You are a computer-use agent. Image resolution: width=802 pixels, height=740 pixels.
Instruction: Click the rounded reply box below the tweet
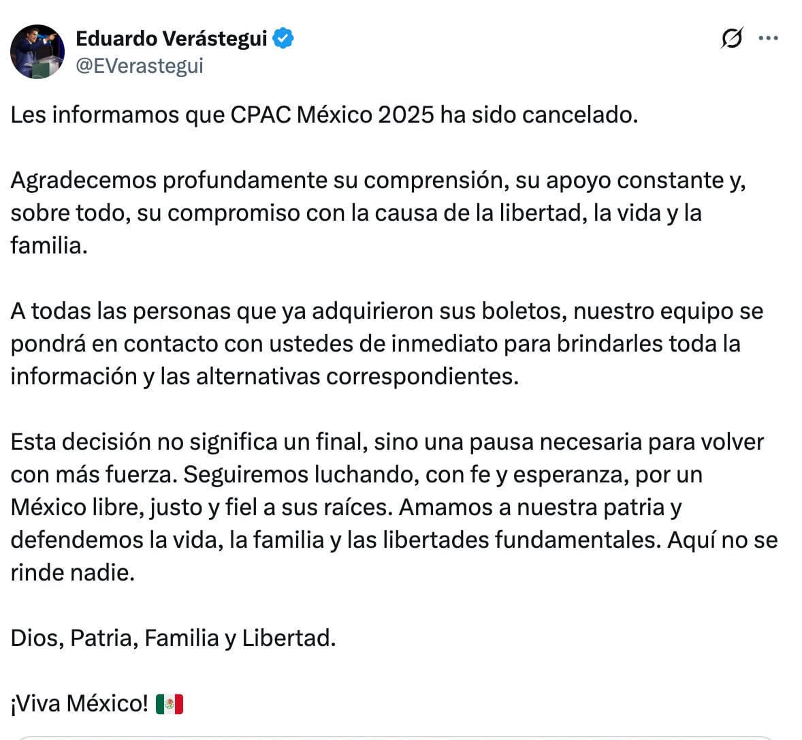(x=401, y=736)
